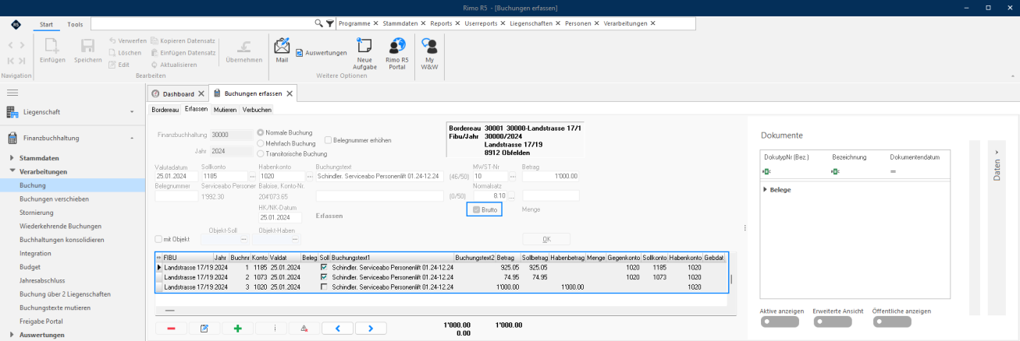The image size is (1020, 341).
Task: Toggle the hamburger sidebar menu
Action: [12, 93]
